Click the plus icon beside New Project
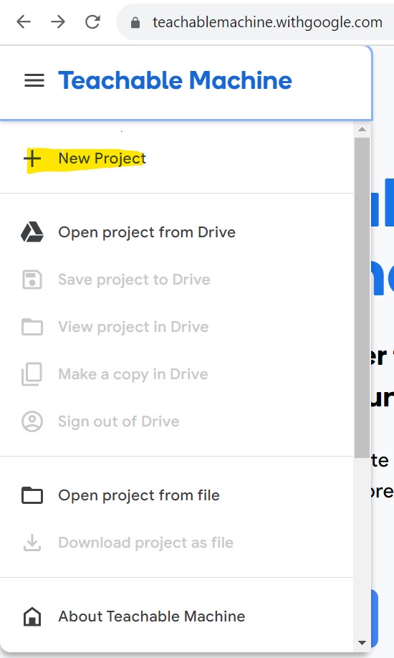The height and width of the screenshot is (658, 394). [x=32, y=158]
